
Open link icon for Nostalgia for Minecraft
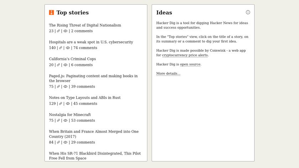tap(58, 121)
